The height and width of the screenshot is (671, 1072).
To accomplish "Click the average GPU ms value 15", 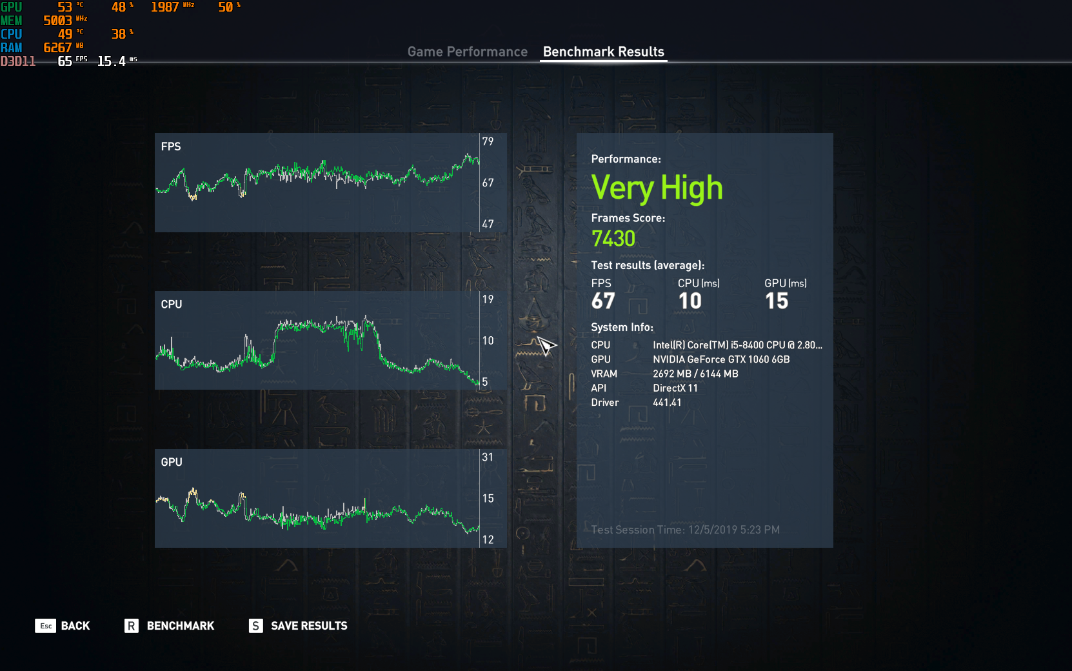I will tap(777, 301).
